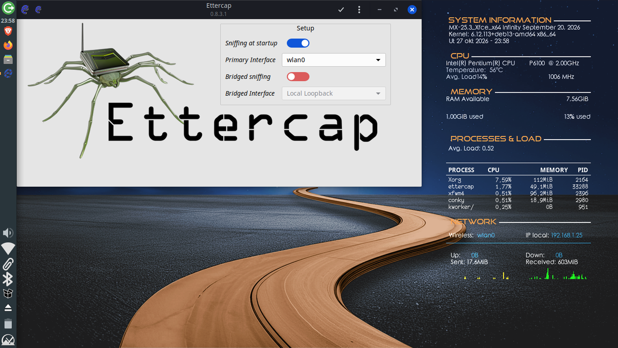This screenshot has width=618, height=348.
Task: Click the 'kworker/' process row in Conky
Action: (x=518, y=207)
